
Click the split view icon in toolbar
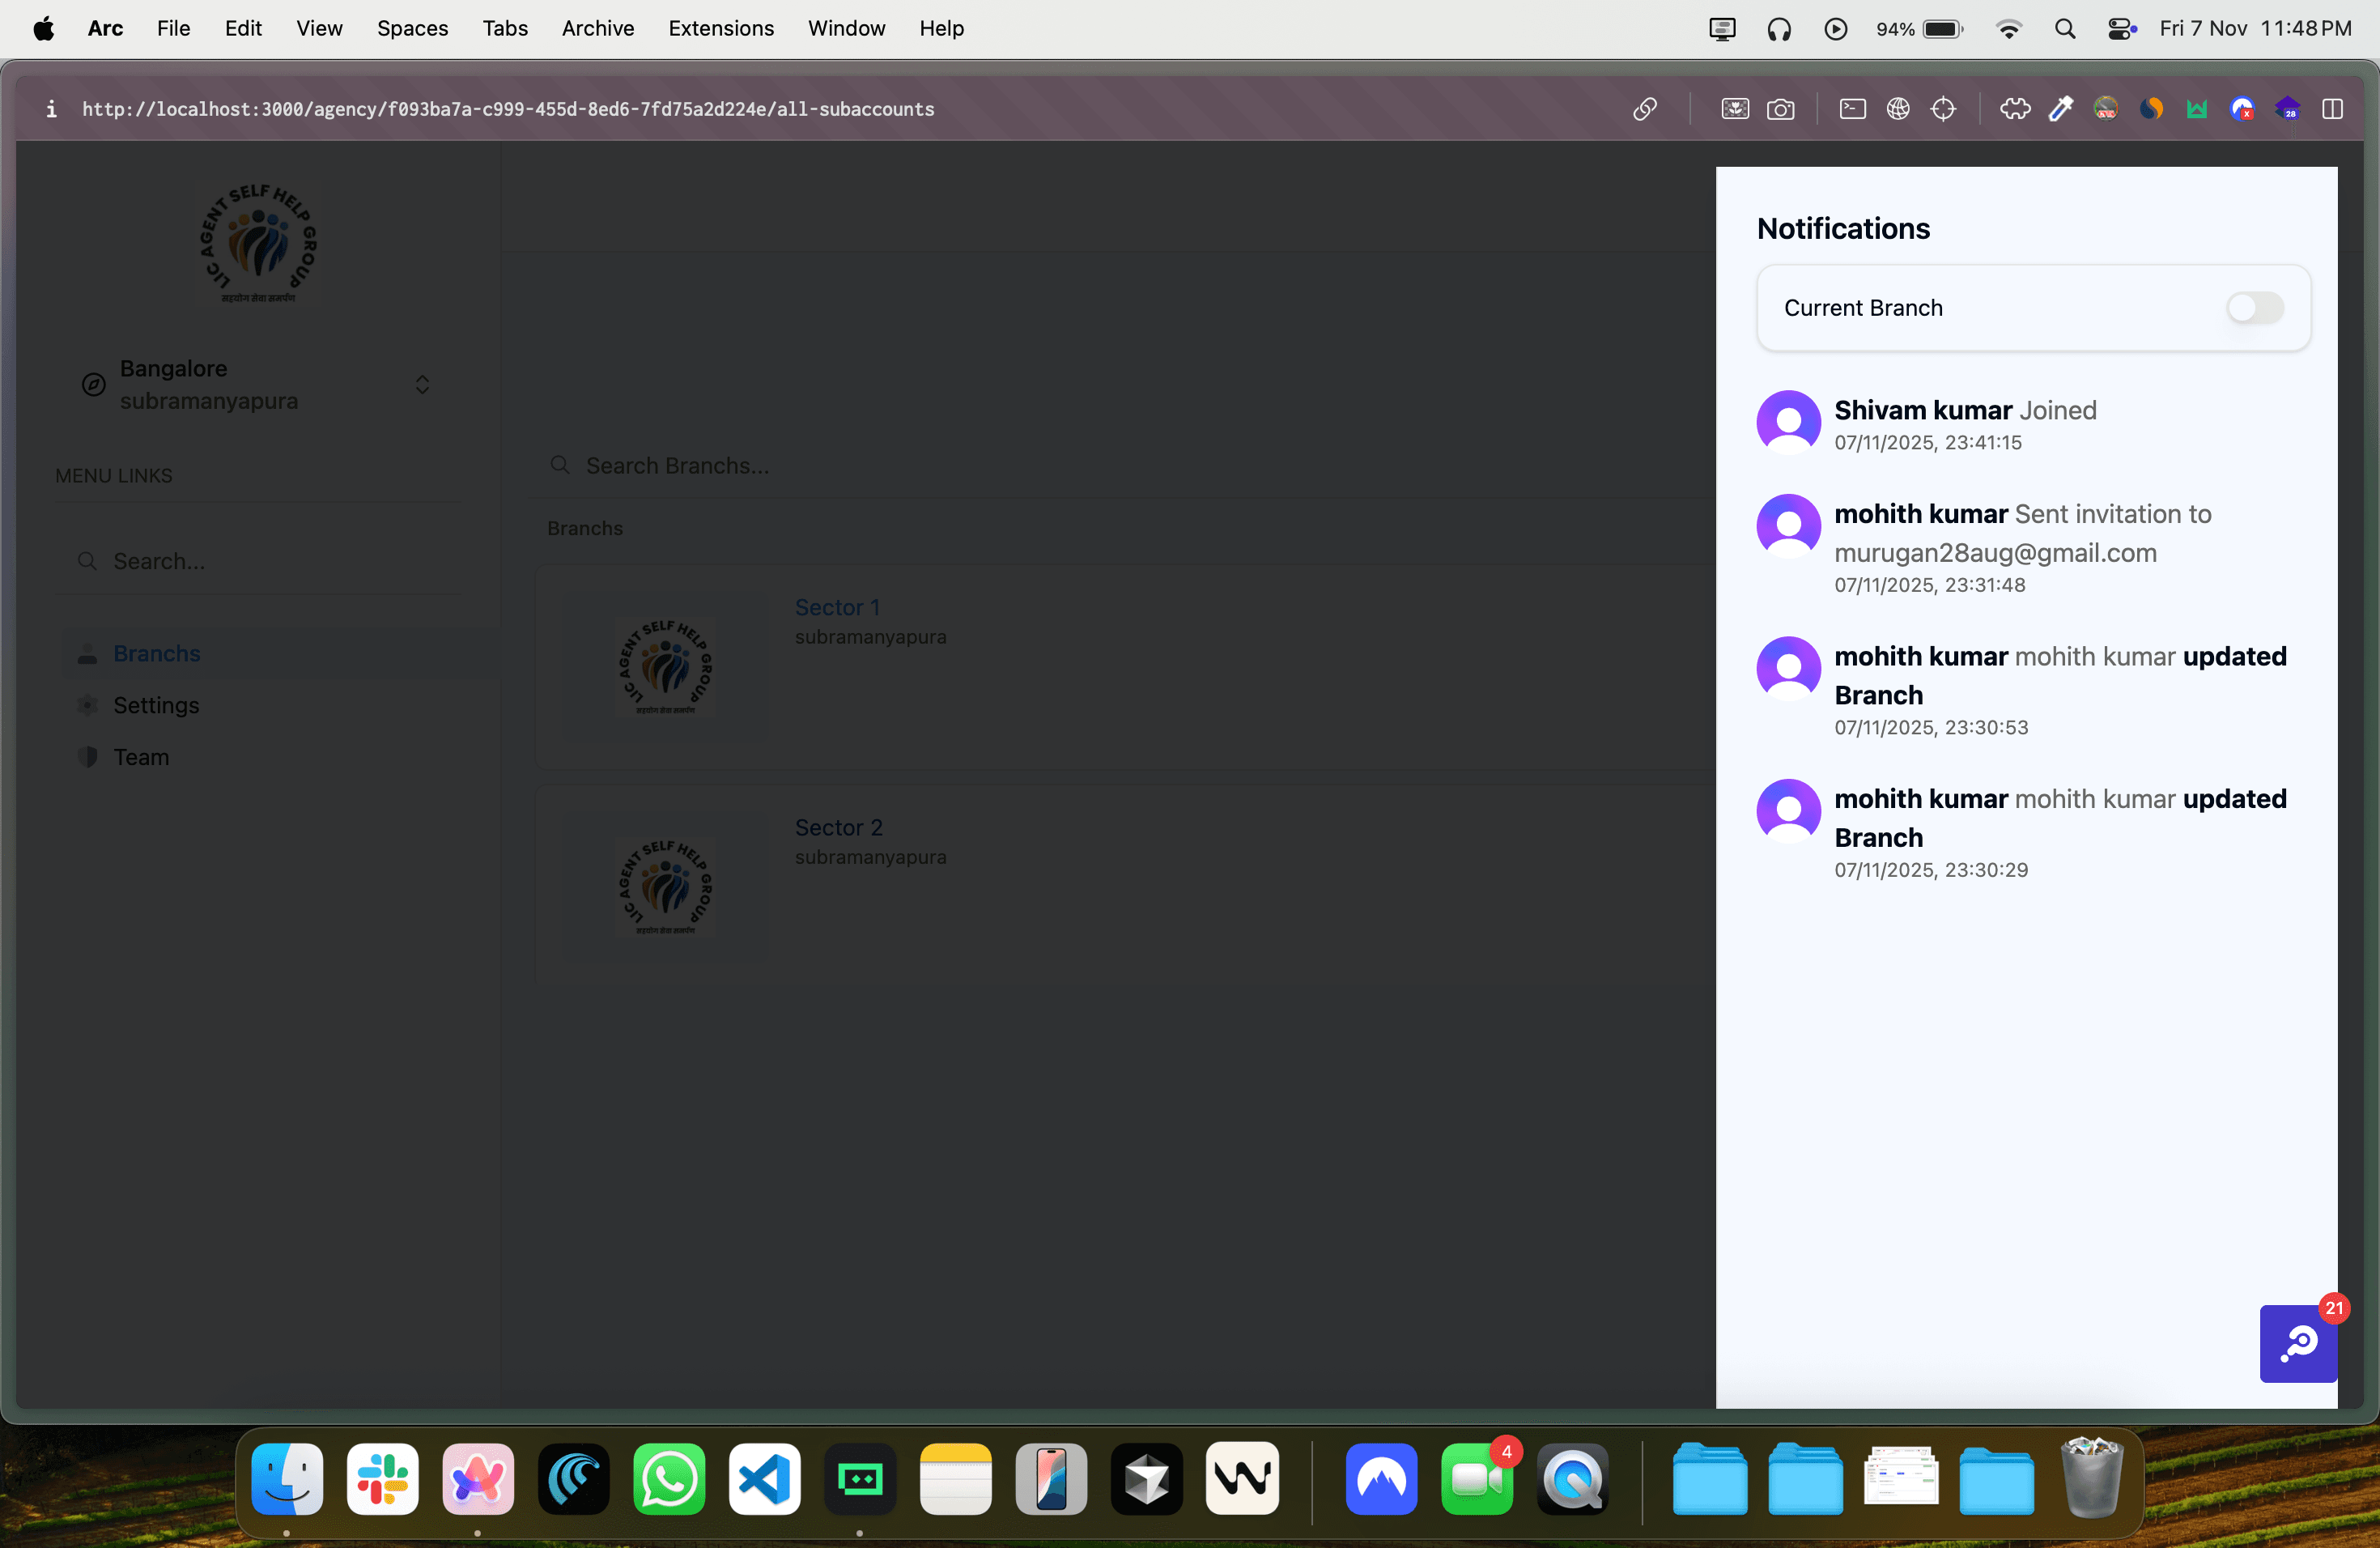coord(2332,109)
